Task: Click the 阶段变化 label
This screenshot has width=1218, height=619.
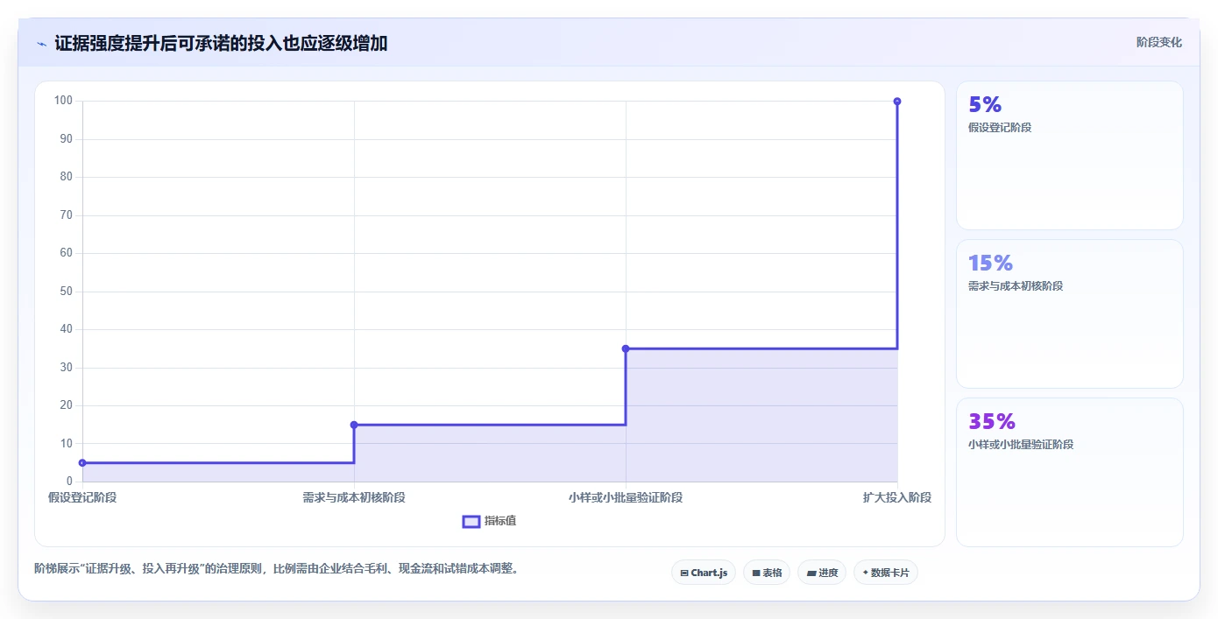Action: point(1159,42)
